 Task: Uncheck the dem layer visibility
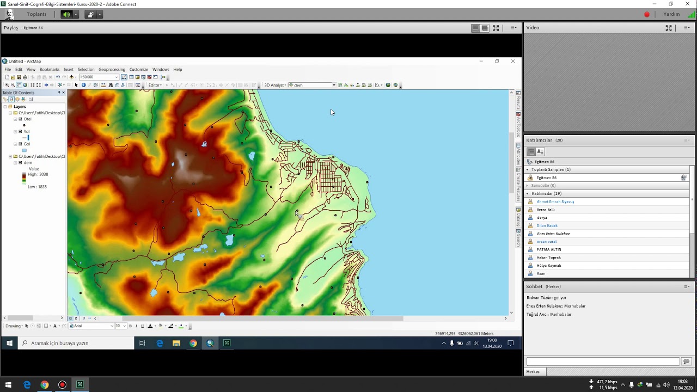click(x=20, y=162)
